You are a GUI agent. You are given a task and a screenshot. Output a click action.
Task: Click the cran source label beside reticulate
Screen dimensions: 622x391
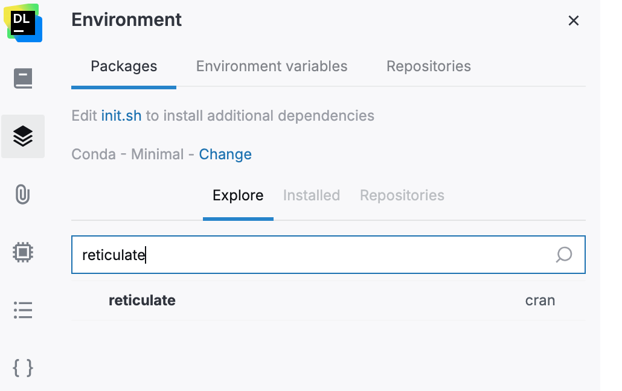pyautogui.click(x=540, y=300)
